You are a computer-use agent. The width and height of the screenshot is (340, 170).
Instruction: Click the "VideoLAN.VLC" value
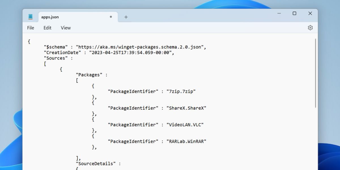(x=185, y=125)
